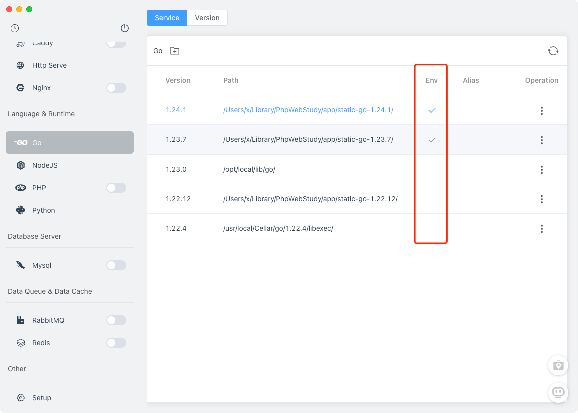This screenshot has height=413, width=578.
Task: Click version 1.23.7 cell
Action: click(x=176, y=140)
